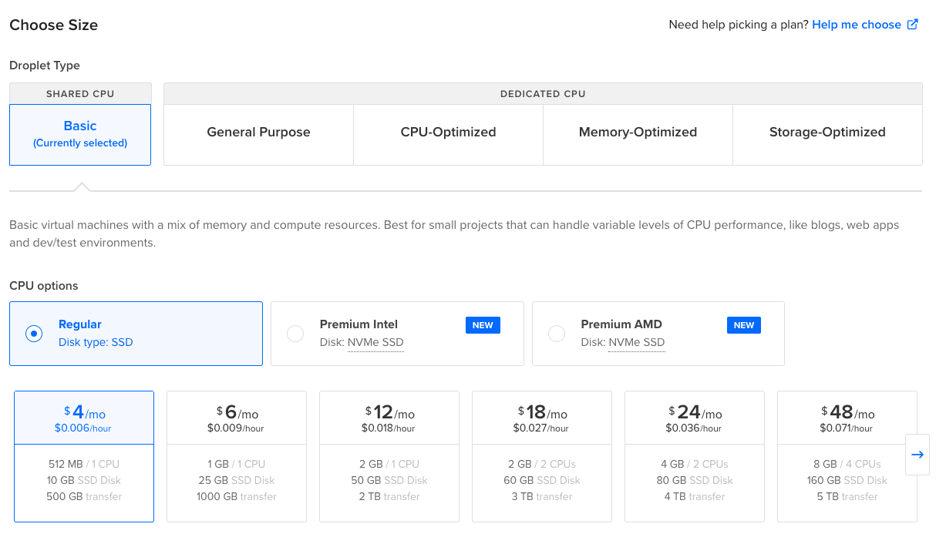The image size is (936, 544).
Task: Select the Basic shared CPU droplet type
Action: [80, 134]
